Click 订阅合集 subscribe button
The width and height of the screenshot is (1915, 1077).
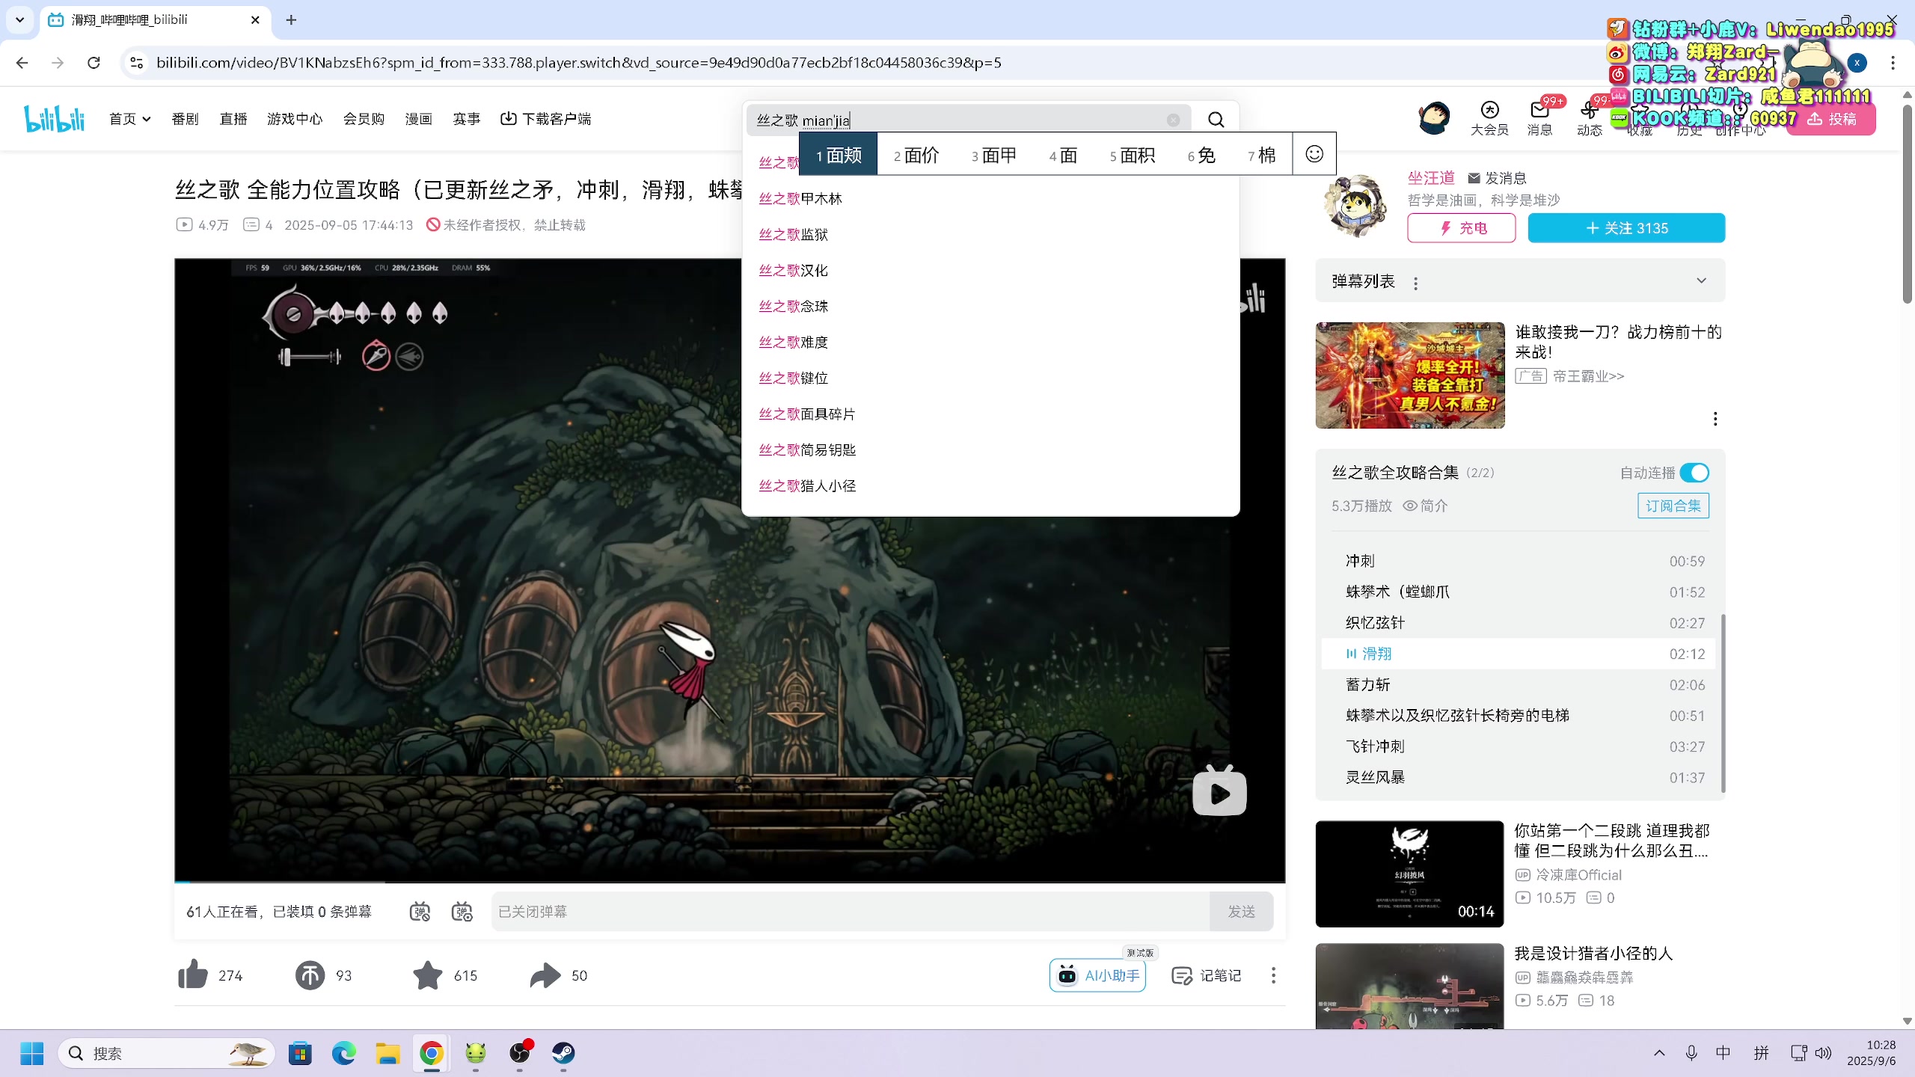tap(1673, 506)
